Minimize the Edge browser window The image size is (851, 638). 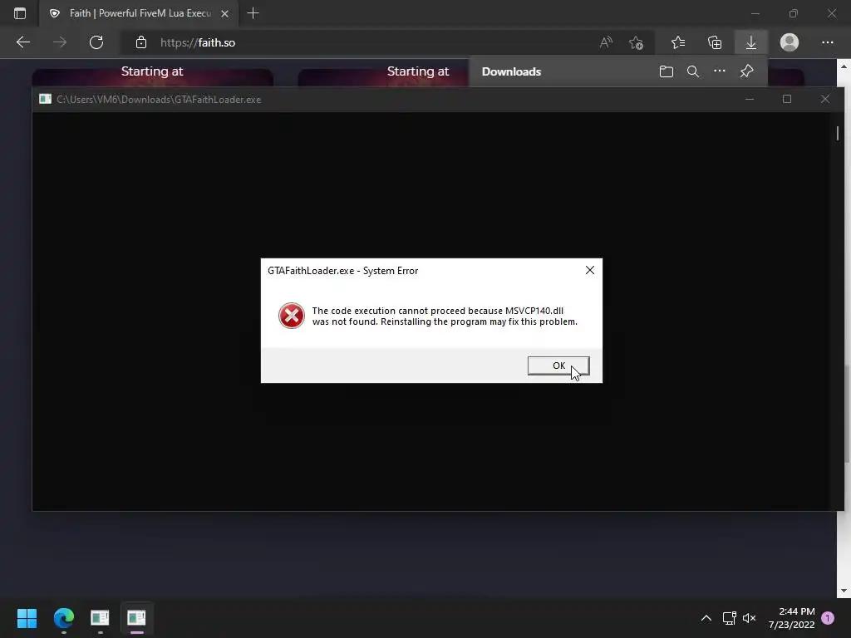tap(755, 13)
